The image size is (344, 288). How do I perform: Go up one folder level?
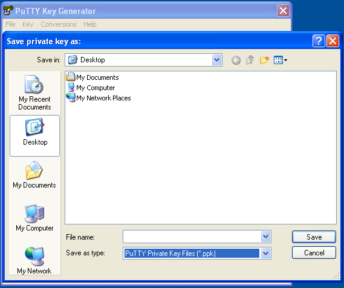coord(250,60)
